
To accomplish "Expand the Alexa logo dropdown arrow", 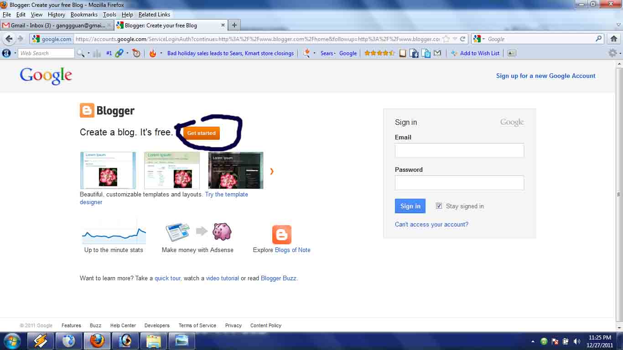I will click(14, 53).
